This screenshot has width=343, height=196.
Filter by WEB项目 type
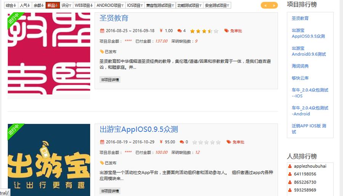click(x=84, y=6)
